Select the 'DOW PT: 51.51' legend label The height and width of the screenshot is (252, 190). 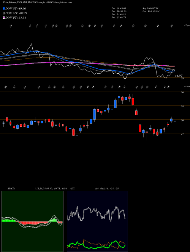tap(16, 18)
